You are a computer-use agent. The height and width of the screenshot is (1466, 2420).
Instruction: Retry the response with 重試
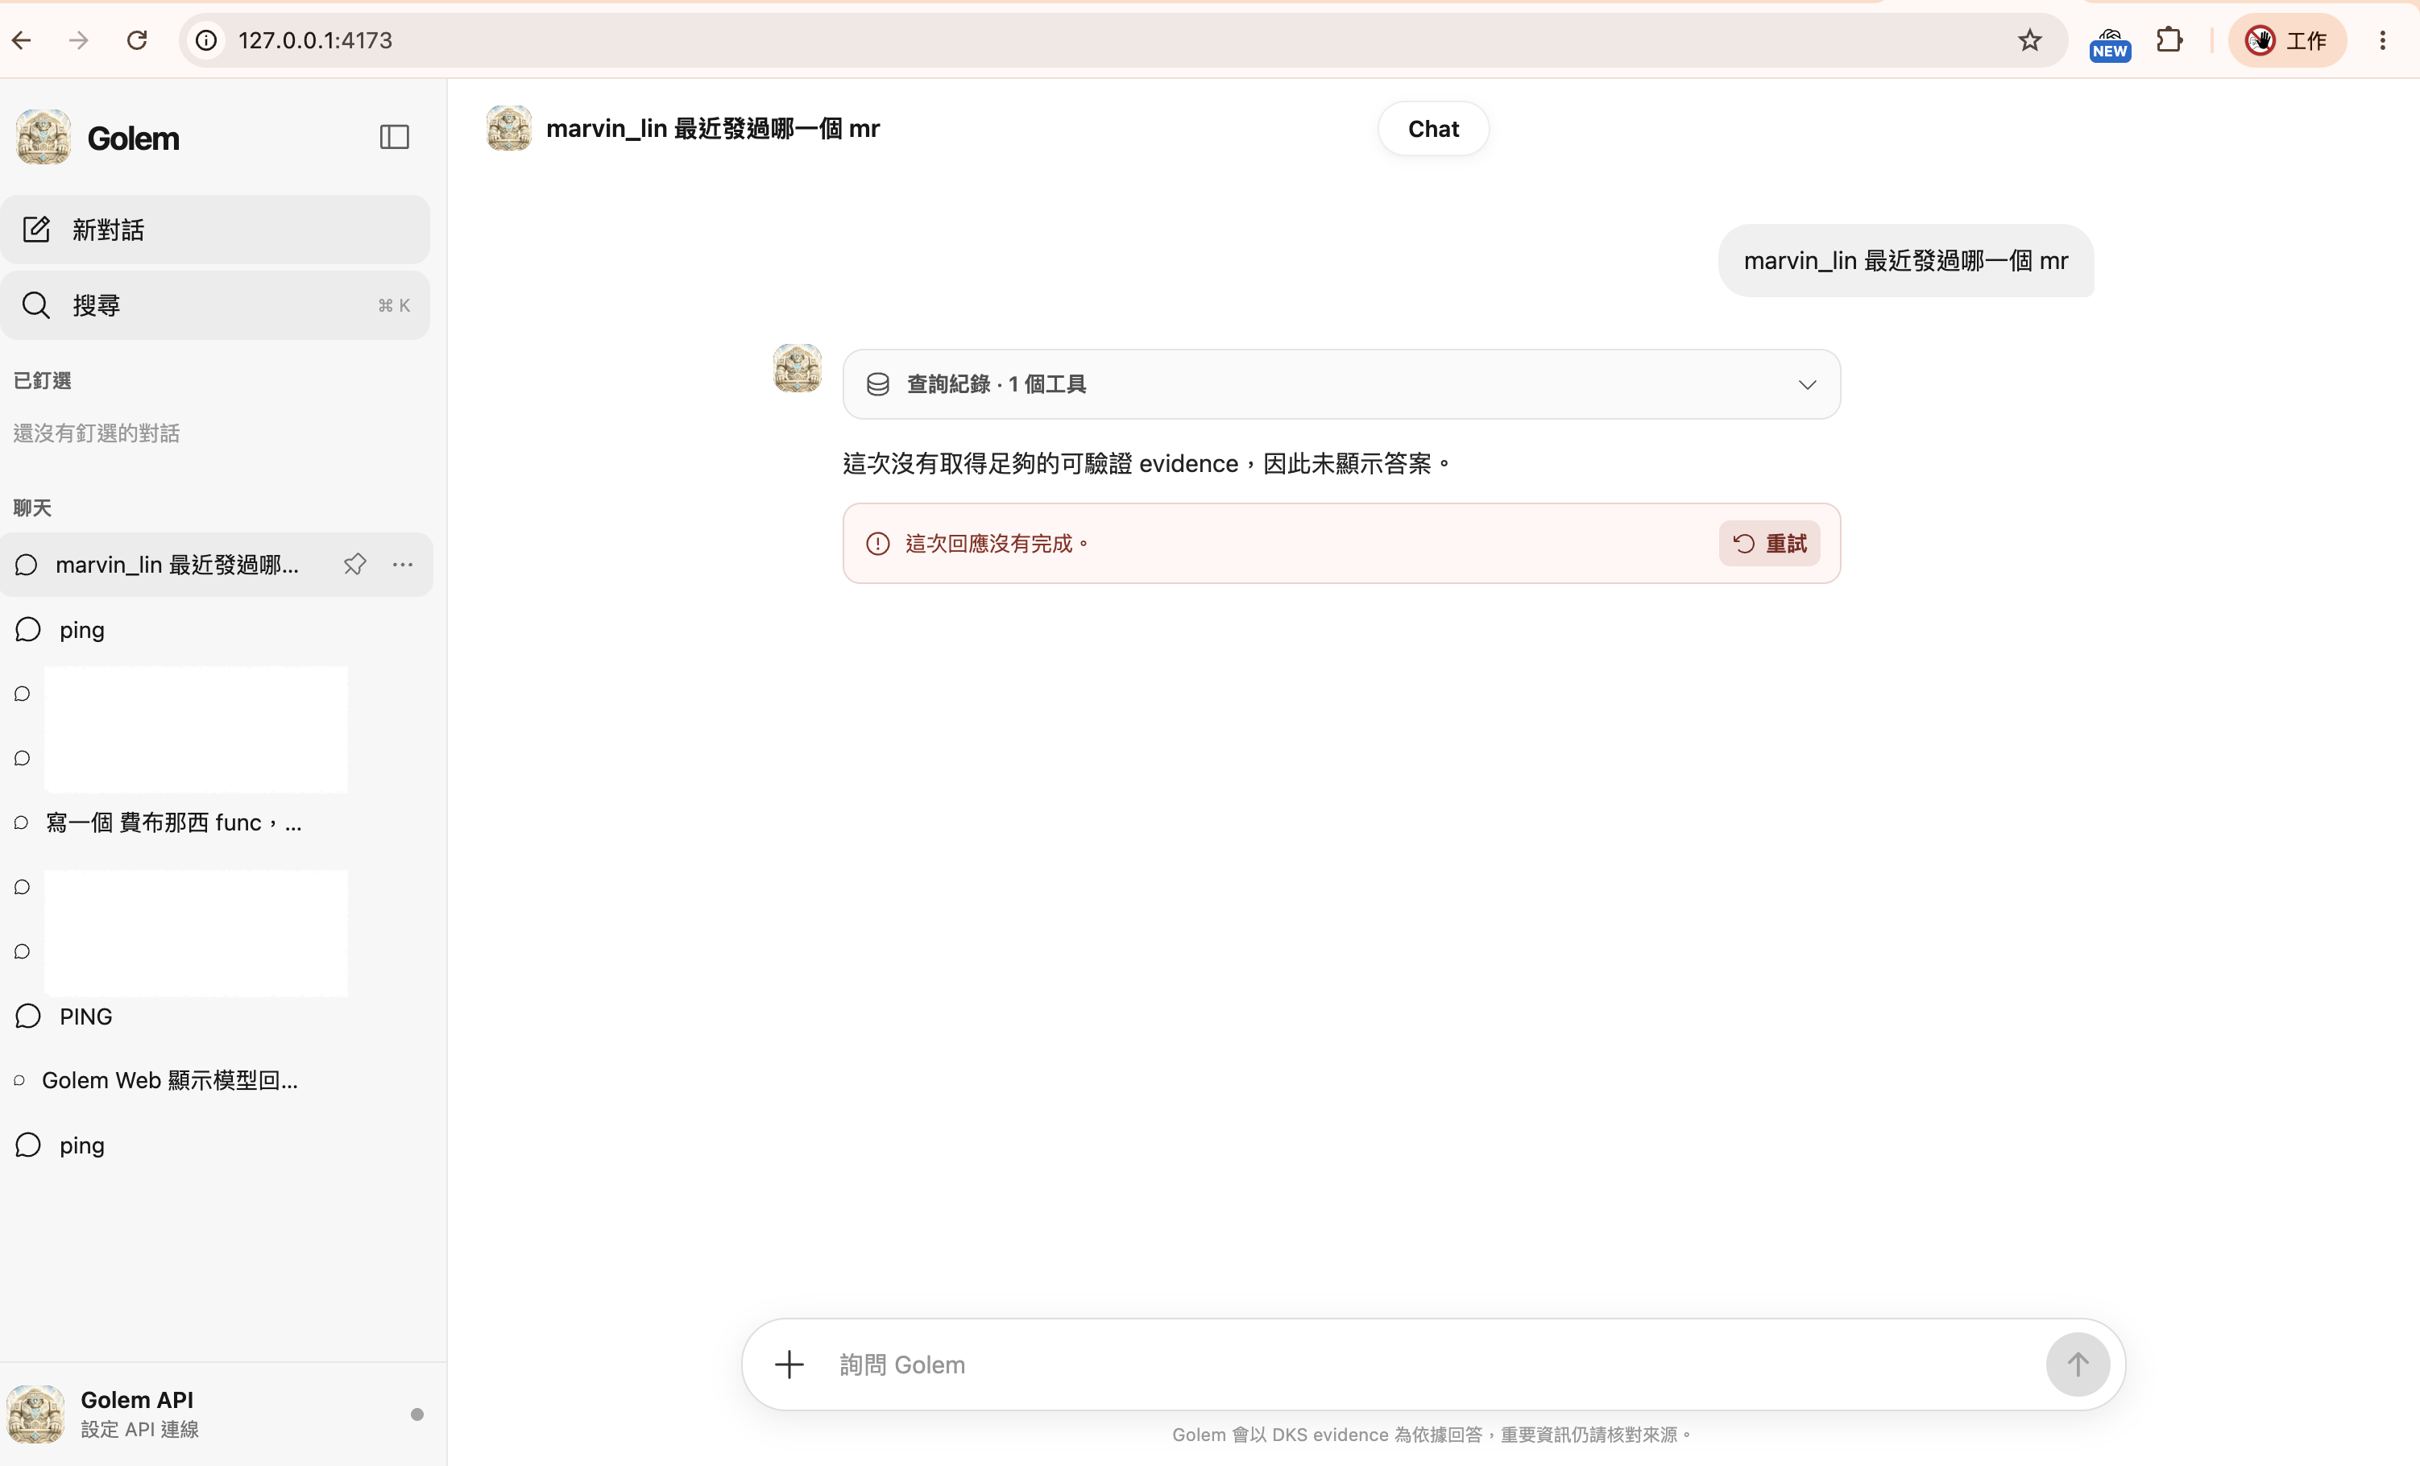coord(1769,544)
